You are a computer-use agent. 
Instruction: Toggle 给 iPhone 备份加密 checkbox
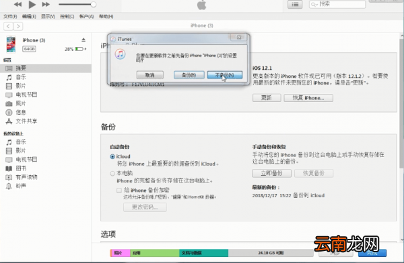click(x=119, y=191)
